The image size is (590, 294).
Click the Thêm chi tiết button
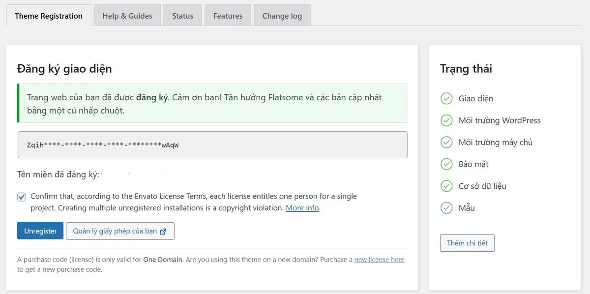[467, 243]
